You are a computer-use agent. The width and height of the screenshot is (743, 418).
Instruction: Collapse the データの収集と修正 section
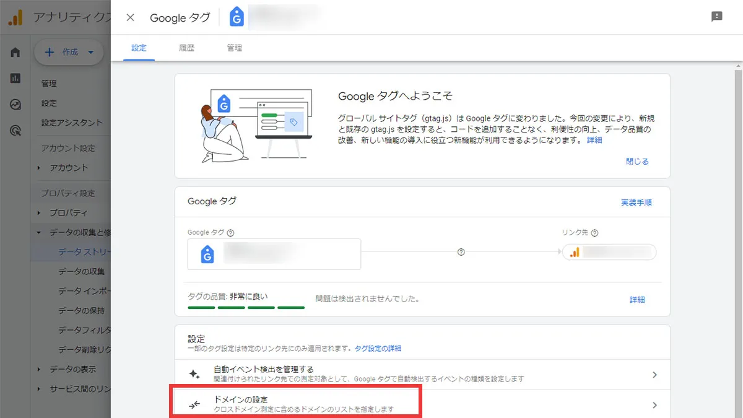tap(38, 232)
